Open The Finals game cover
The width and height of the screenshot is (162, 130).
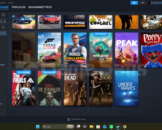(x=24, y=88)
